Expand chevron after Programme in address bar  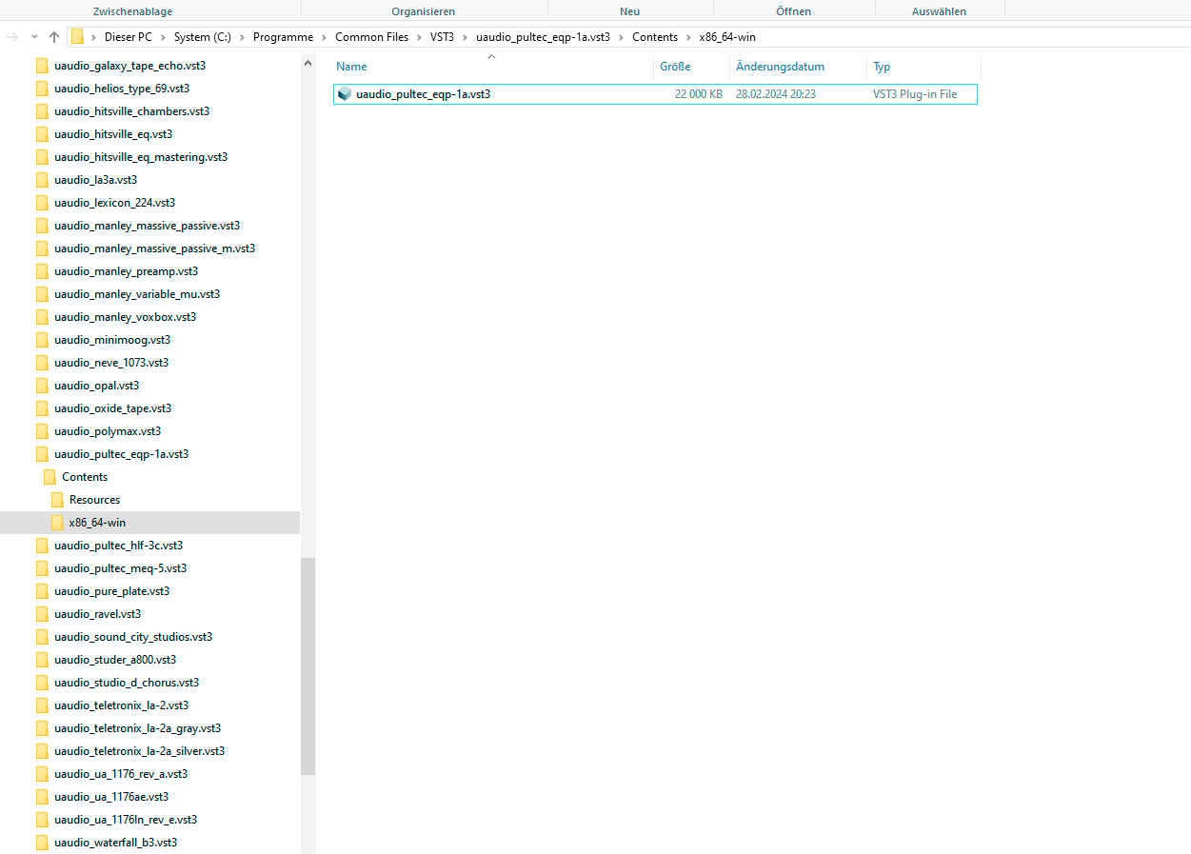325,37
